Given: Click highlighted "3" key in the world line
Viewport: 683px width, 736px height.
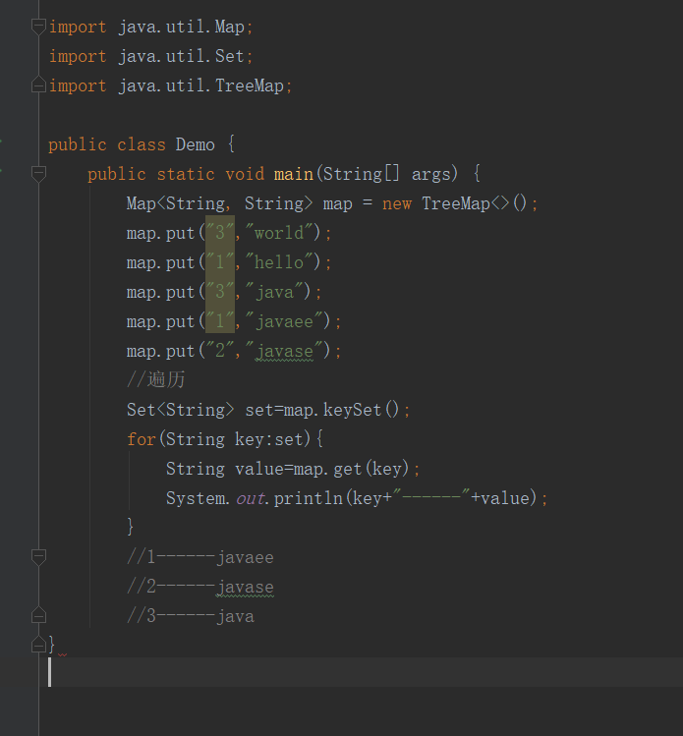Looking at the screenshot, I should (x=220, y=232).
